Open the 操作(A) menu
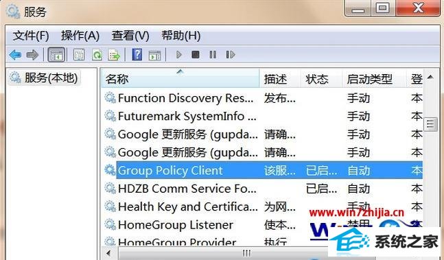Screen dimensions: 444x260 80,36
